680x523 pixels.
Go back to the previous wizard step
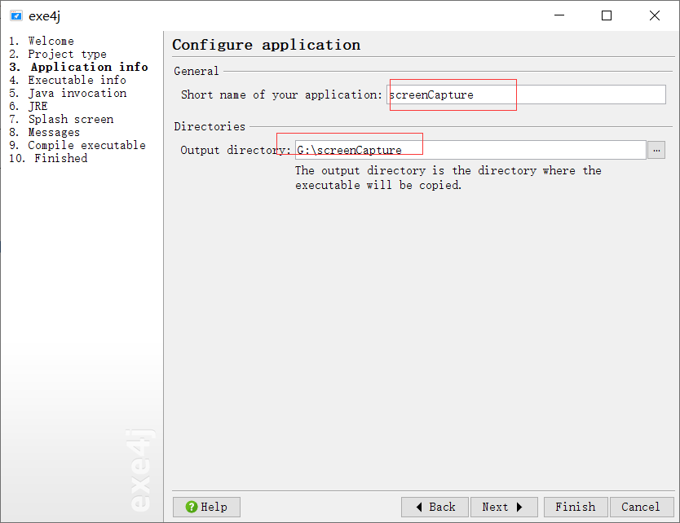coord(435,507)
